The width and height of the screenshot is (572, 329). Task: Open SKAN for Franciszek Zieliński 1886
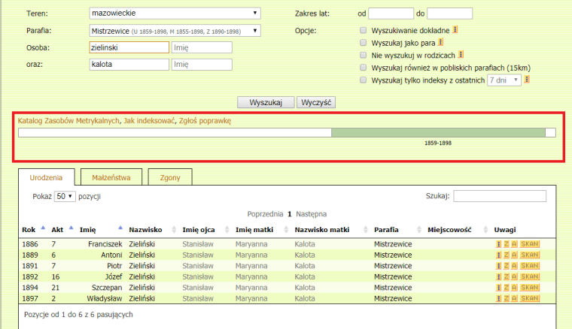pos(530,244)
